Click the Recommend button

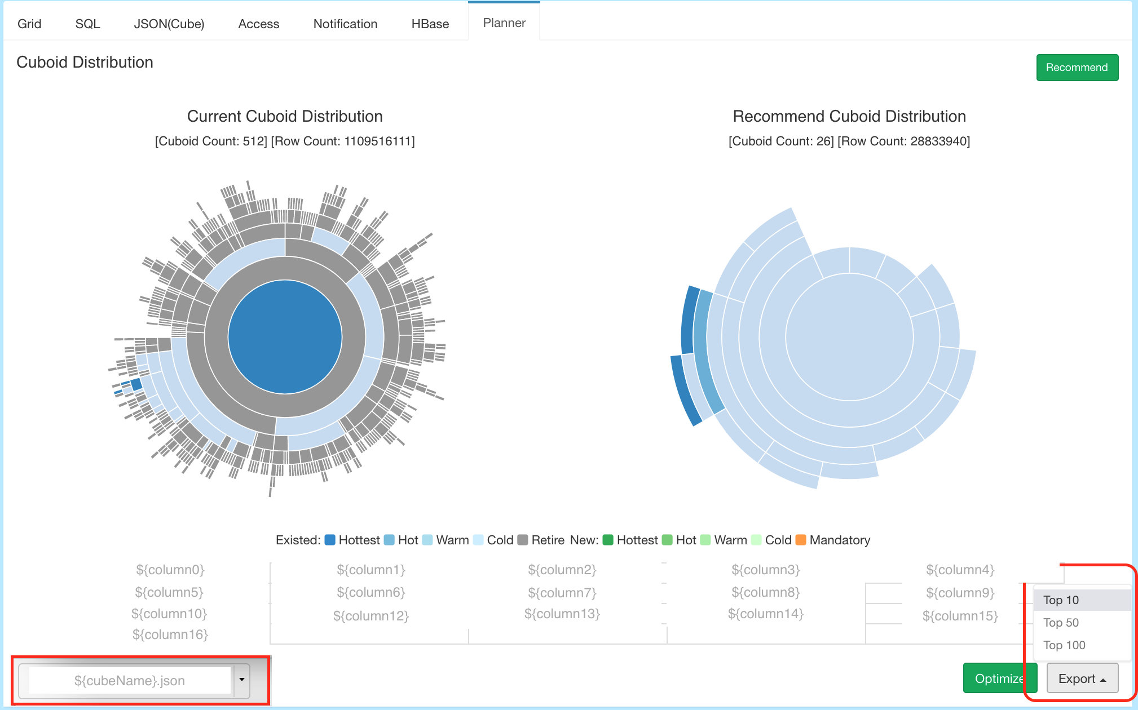[1078, 66]
